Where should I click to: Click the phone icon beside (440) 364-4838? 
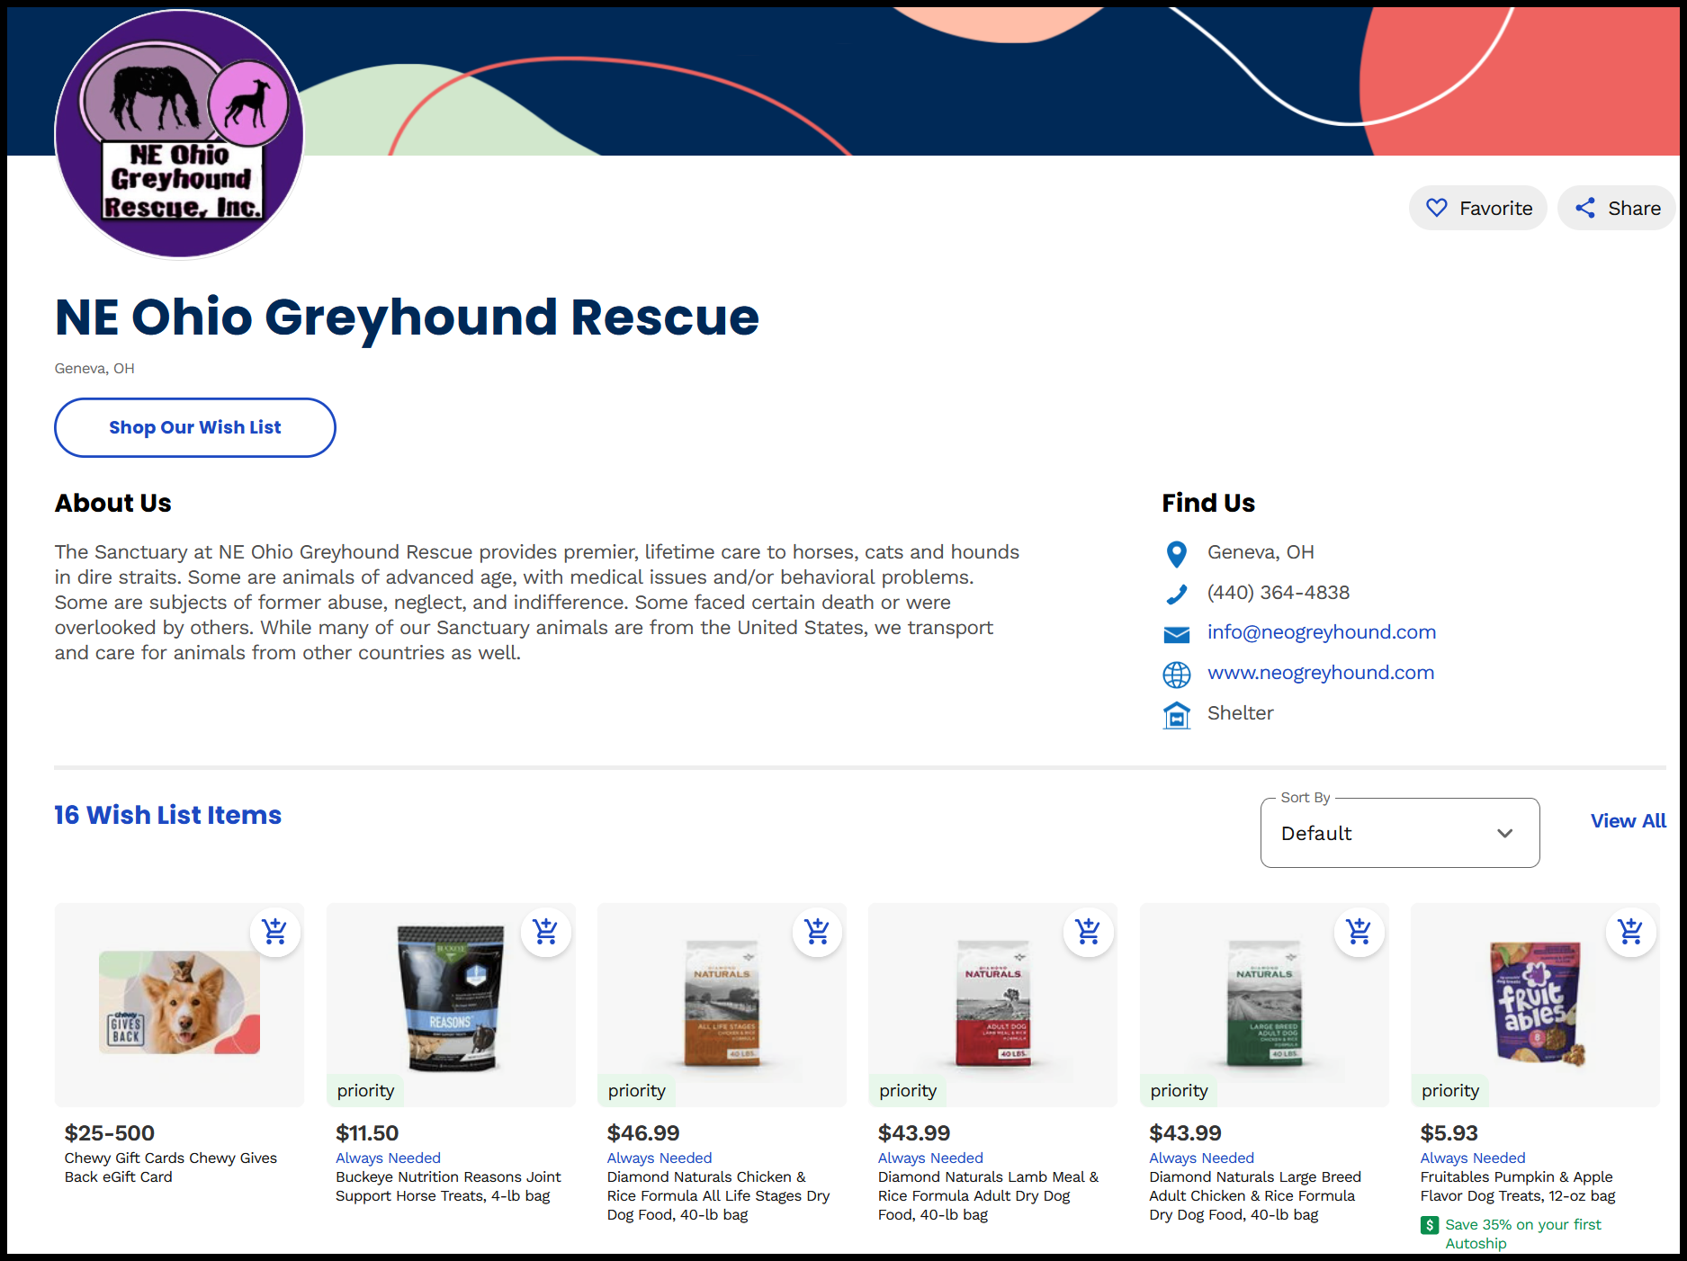(1176, 594)
